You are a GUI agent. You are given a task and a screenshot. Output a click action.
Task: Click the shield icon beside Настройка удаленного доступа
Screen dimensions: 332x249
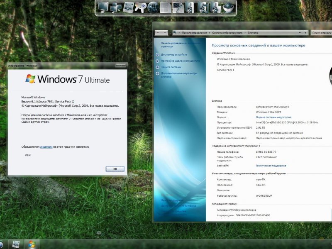157,61
